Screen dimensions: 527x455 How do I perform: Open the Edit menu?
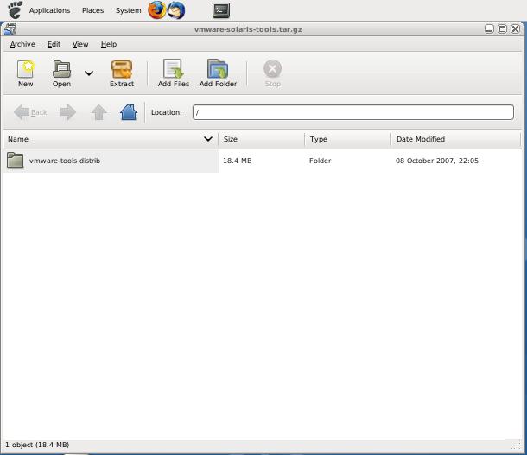[x=54, y=44]
